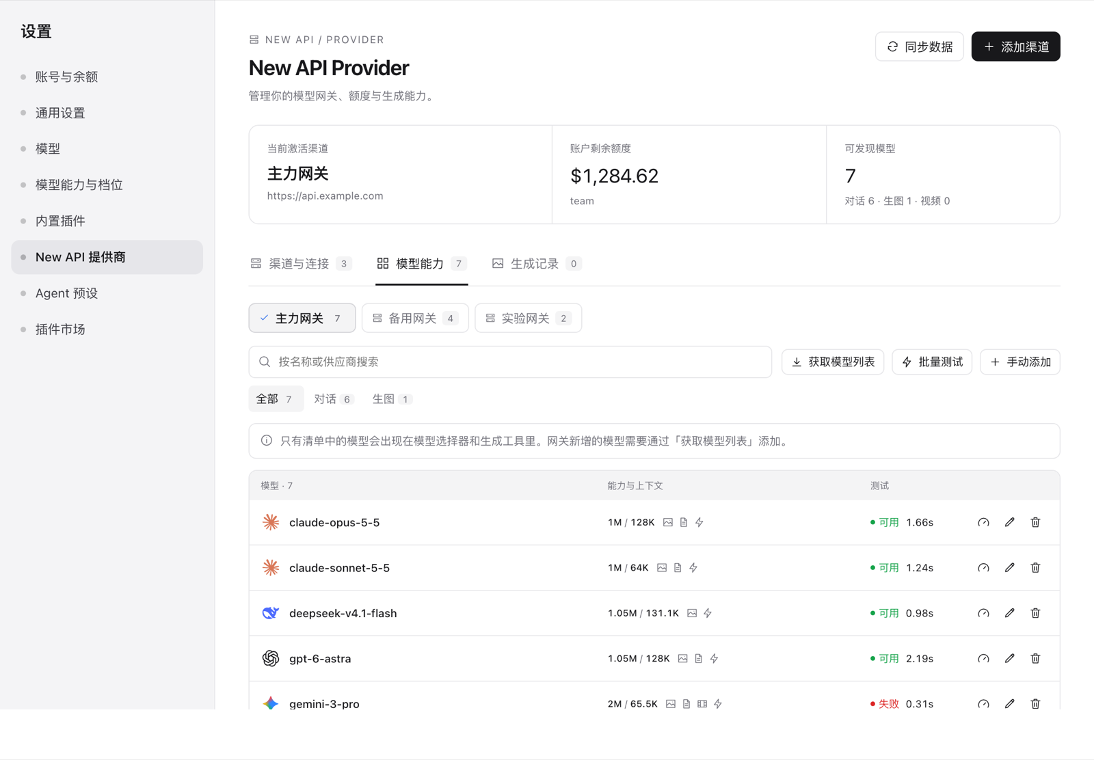Open the 渠道与连接 tab
This screenshot has width=1094, height=760.
301,264
